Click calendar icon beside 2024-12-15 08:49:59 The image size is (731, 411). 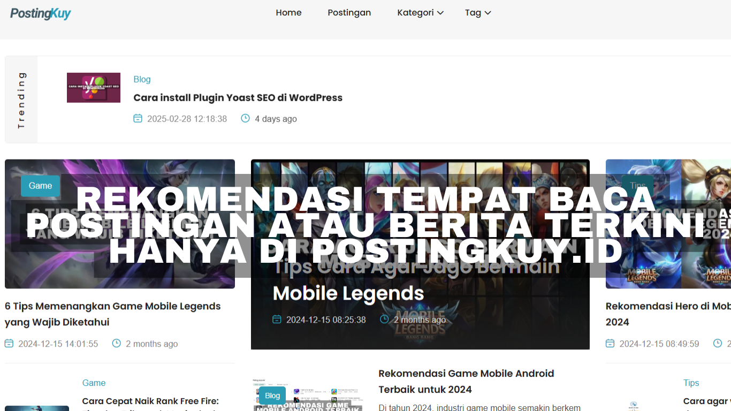point(610,344)
